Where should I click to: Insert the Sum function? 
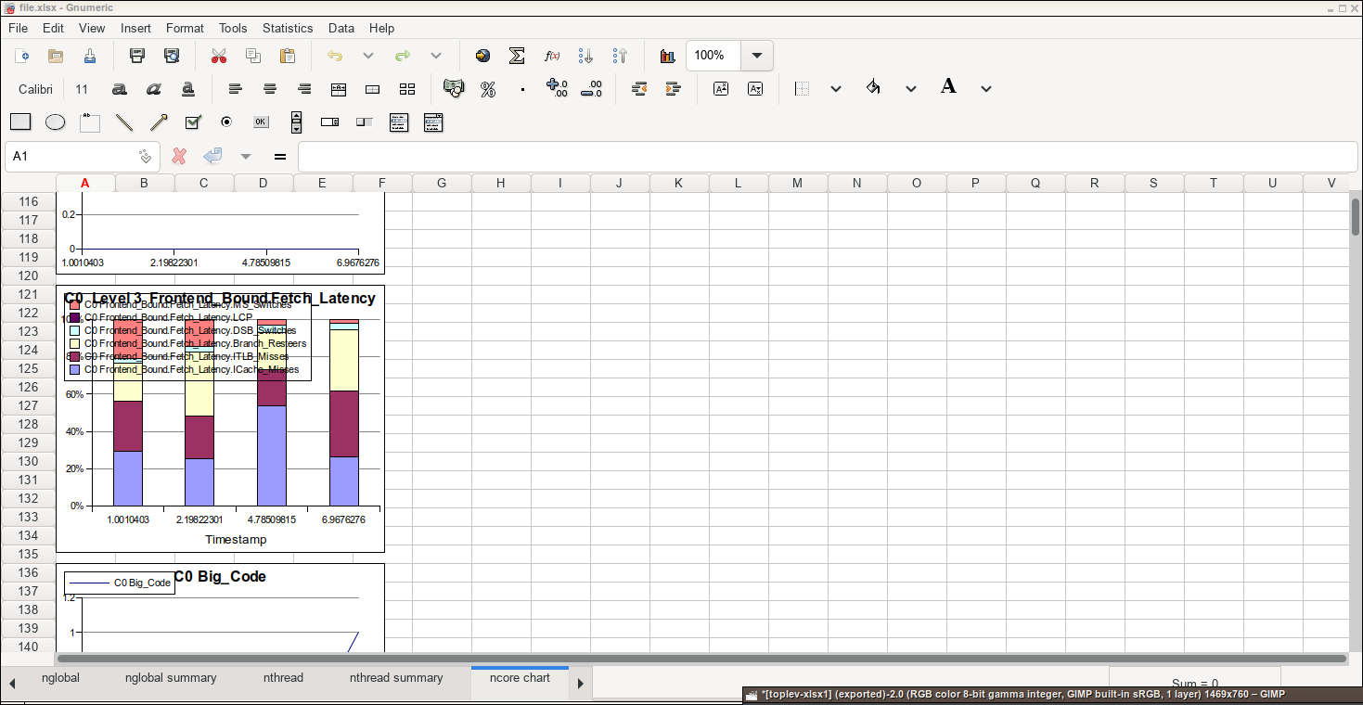pos(517,56)
